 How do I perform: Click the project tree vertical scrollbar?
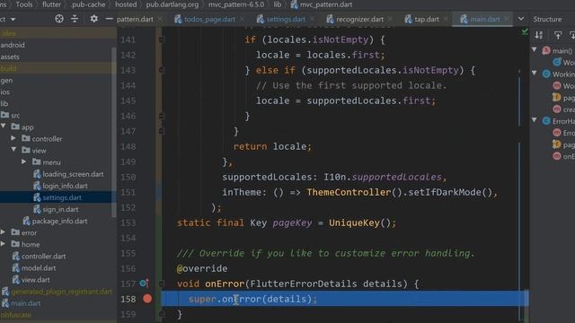point(114,132)
